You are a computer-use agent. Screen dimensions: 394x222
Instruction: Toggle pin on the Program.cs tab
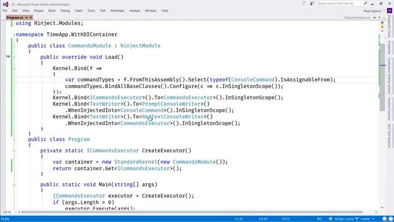[26, 18]
